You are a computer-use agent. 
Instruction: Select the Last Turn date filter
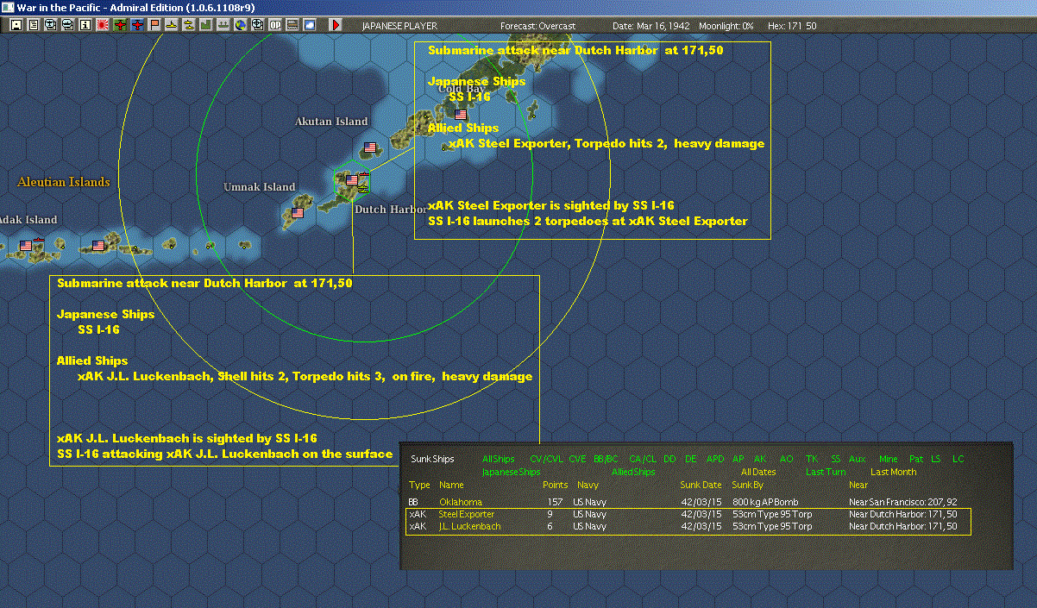[826, 472]
